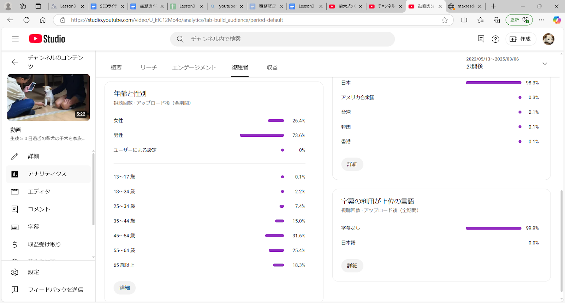Click the 日本語 subtitle language row
Viewport: 565px width, 303px height.
point(440,243)
